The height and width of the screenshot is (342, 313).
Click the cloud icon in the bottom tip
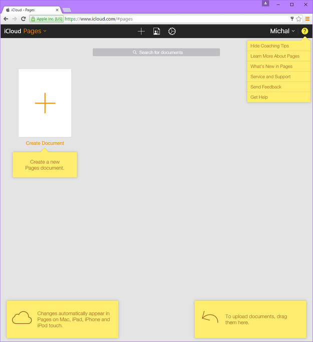(x=22, y=317)
